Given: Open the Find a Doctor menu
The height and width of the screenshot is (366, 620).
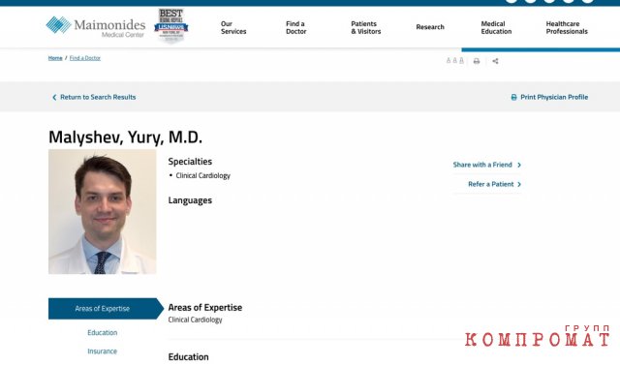Looking at the screenshot, I should pyautogui.click(x=296, y=27).
